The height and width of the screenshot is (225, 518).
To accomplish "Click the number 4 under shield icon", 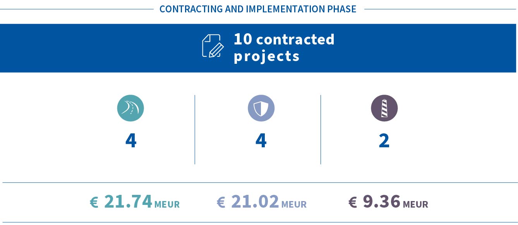I will 261,141.
